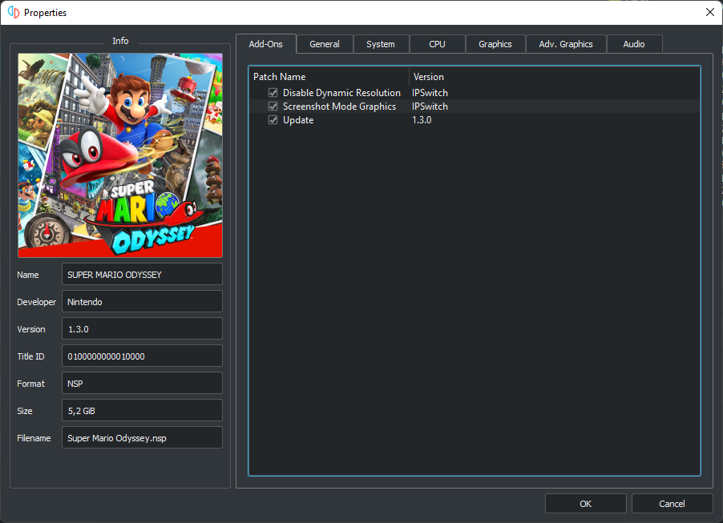Sort by the Patch Name column header
Image resolution: width=723 pixels, height=523 pixels.
point(329,77)
